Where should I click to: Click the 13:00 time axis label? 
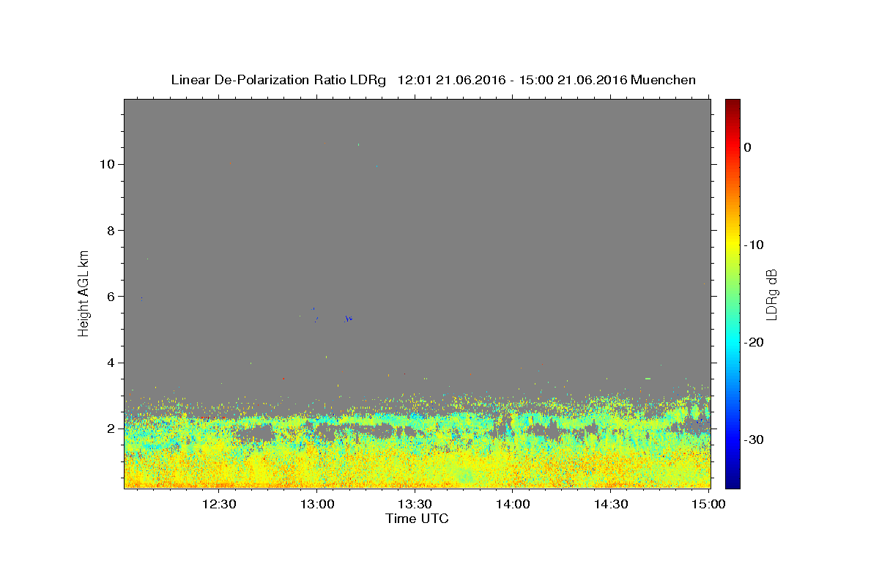[x=317, y=504]
